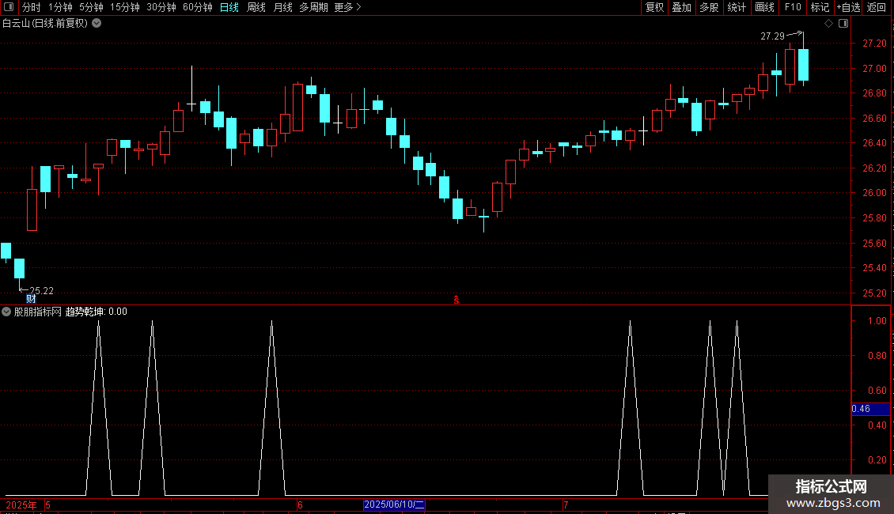Click the 叠加 overlay button

pos(681,7)
